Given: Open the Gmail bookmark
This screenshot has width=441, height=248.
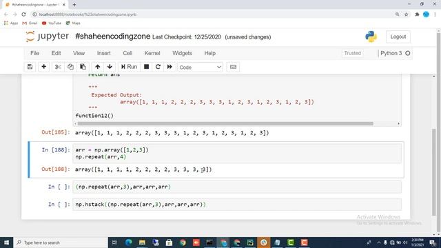Looking at the screenshot, I should point(30,23).
